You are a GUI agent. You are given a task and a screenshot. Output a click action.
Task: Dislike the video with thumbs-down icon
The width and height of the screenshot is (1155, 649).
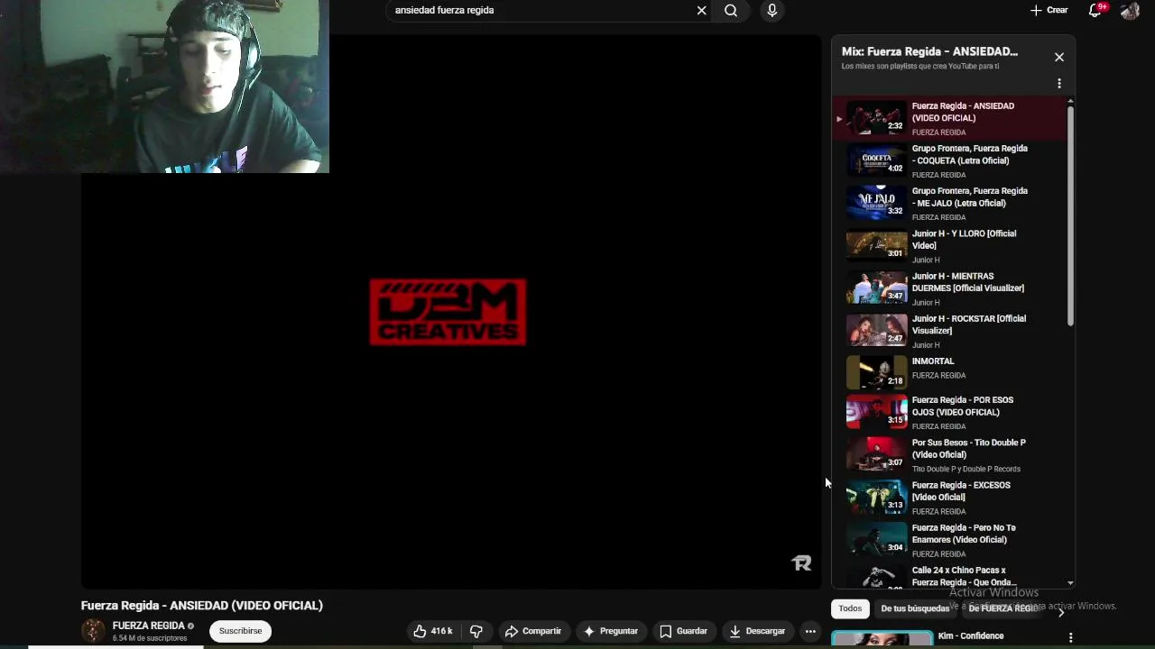point(476,631)
